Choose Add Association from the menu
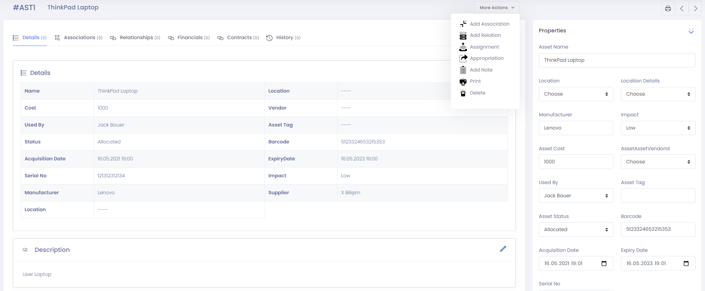705x291 pixels. pyautogui.click(x=489, y=24)
